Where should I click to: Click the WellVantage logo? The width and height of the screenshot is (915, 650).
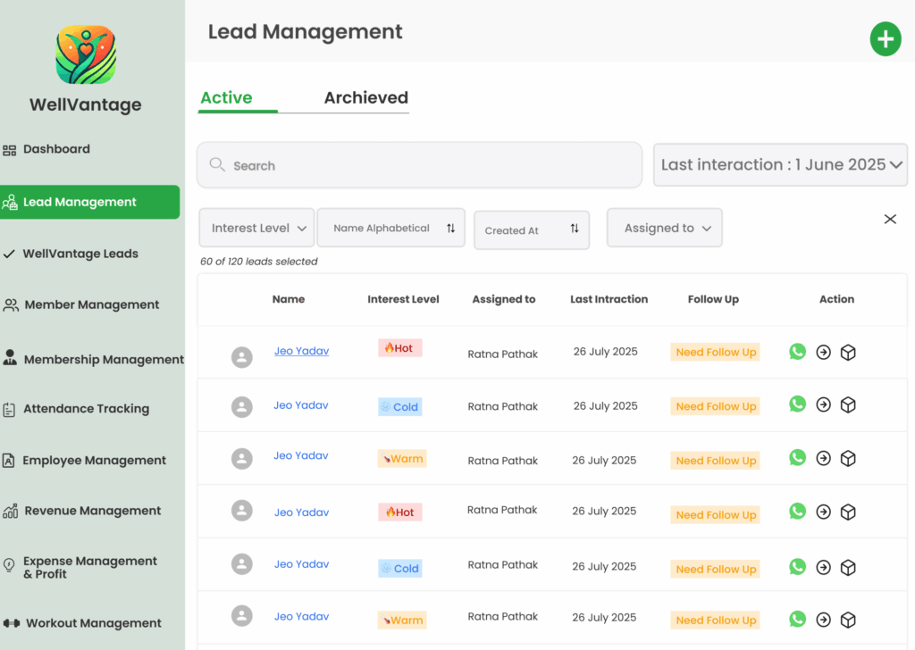coord(86,55)
